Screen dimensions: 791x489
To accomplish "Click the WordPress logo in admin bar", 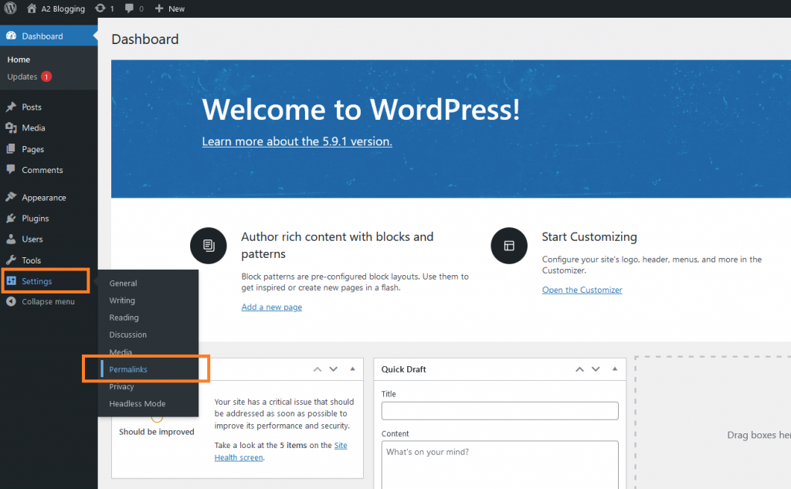I will coord(11,8).
